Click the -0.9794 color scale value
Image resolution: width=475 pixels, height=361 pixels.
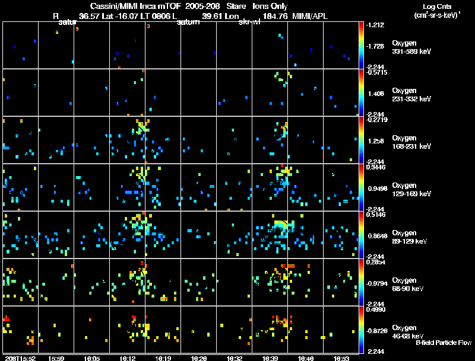(376, 283)
